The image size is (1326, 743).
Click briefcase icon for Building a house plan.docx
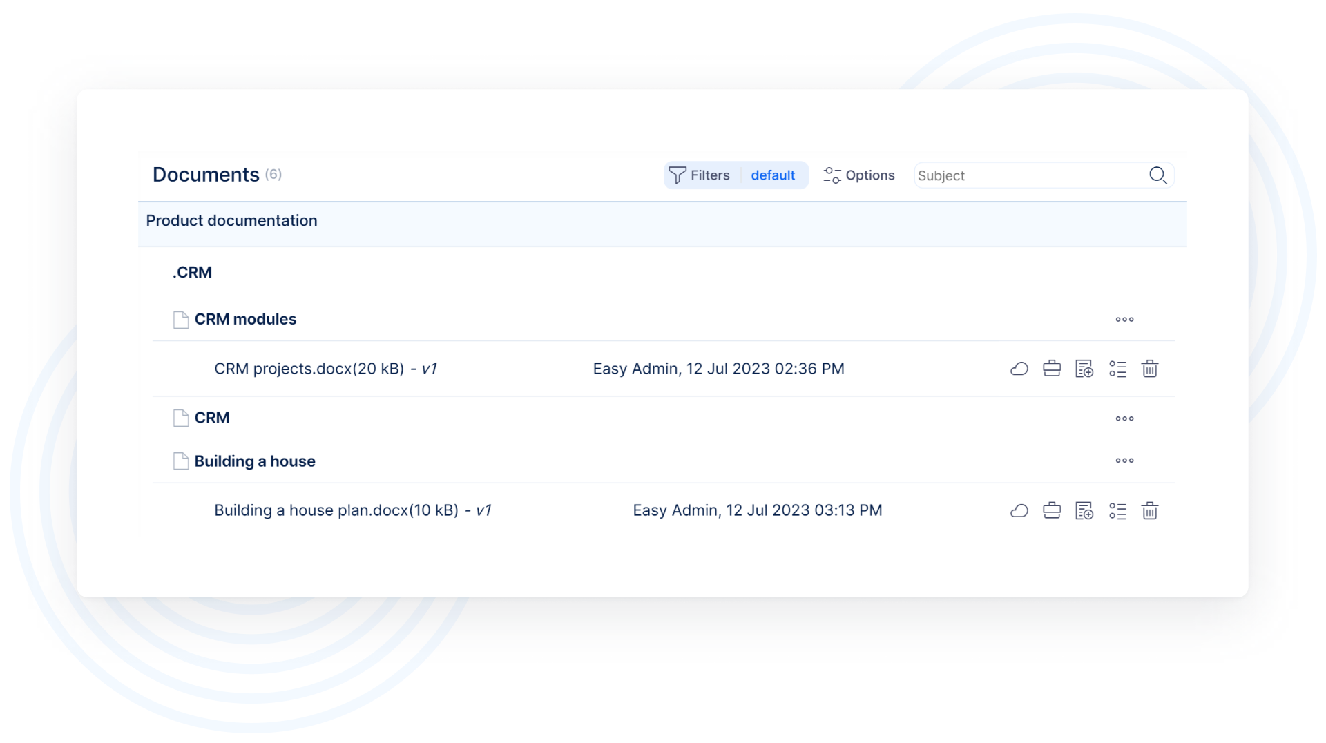pos(1052,511)
